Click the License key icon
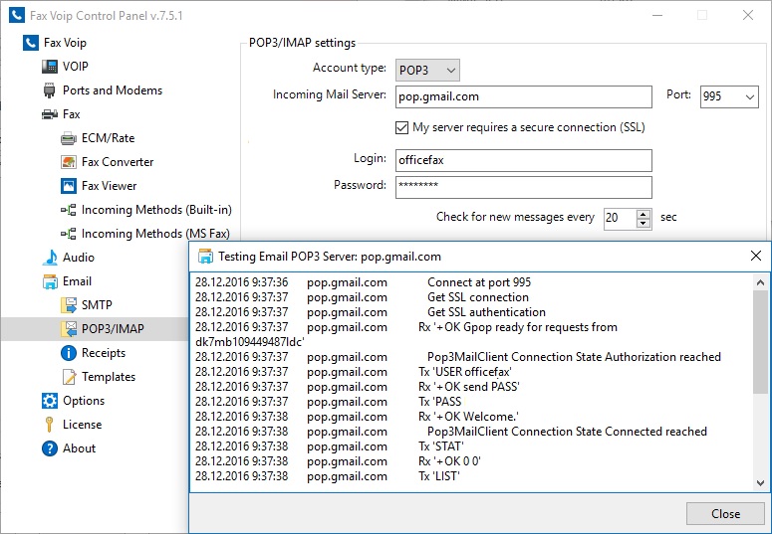 pyautogui.click(x=50, y=425)
